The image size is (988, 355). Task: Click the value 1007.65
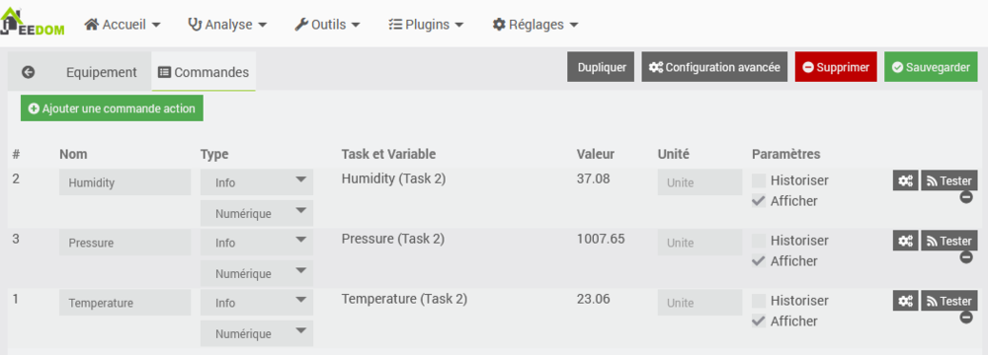[601, 239]
